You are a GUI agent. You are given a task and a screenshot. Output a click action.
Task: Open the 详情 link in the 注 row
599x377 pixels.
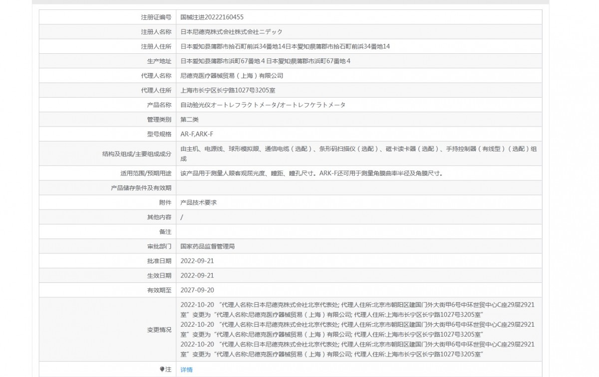(x=186, y=370)
